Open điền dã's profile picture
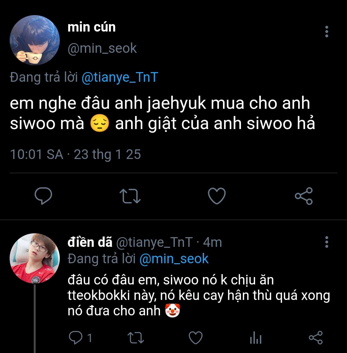Image resolution: width=347 pixels, height=353 pixels. point(35,258)
